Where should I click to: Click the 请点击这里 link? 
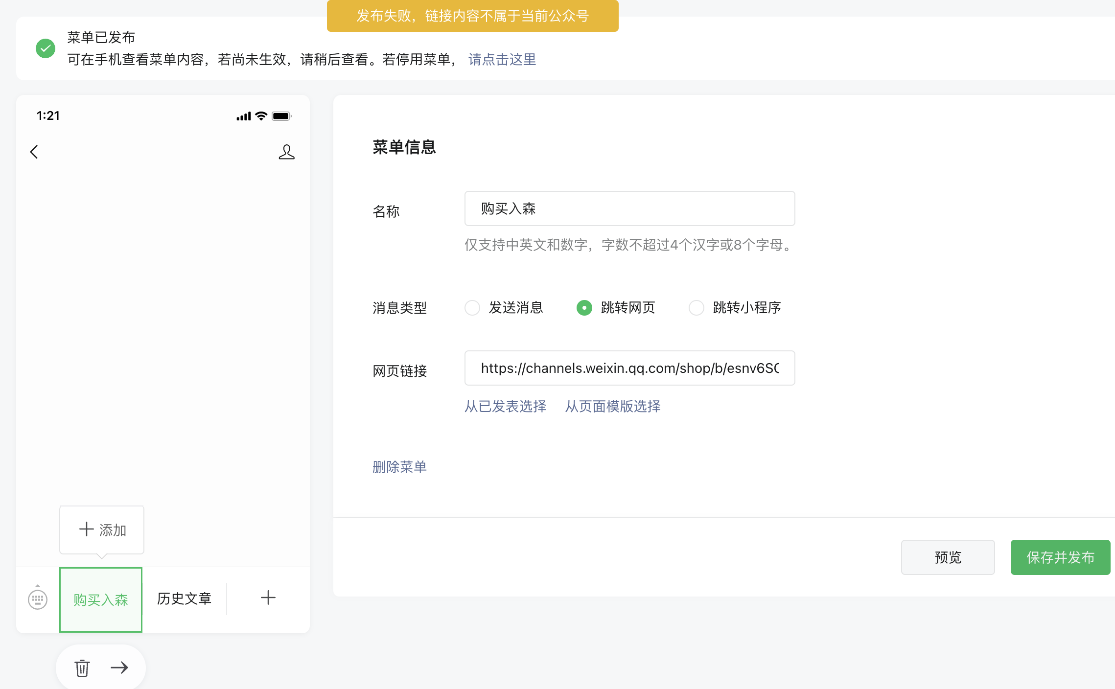(502, 60)
